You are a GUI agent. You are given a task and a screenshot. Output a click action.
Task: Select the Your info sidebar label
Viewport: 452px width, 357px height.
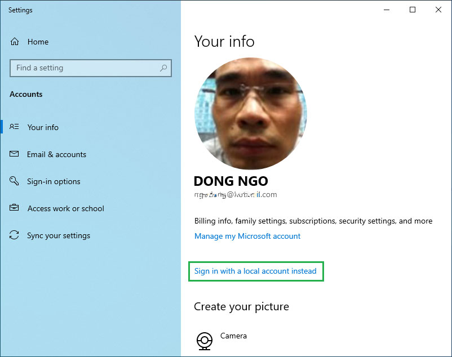(x=43, y=127)
